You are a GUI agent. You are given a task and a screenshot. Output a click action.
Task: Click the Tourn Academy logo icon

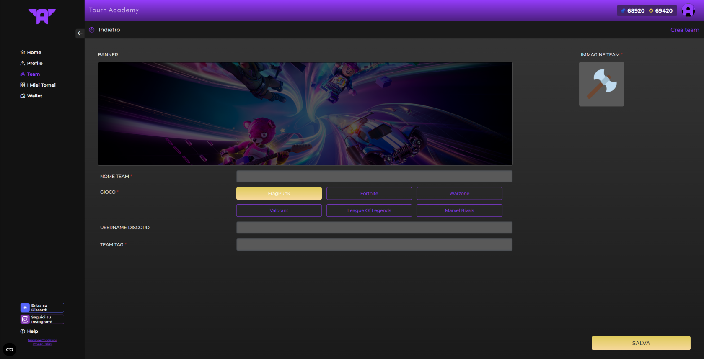point(42,16)
